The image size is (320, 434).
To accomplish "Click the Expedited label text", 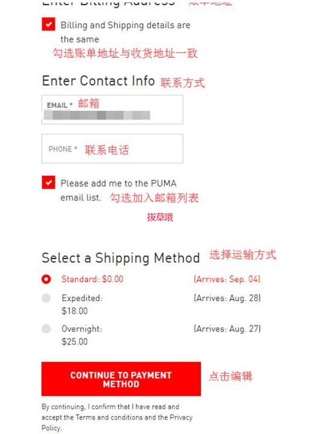I will pos(82,298).
